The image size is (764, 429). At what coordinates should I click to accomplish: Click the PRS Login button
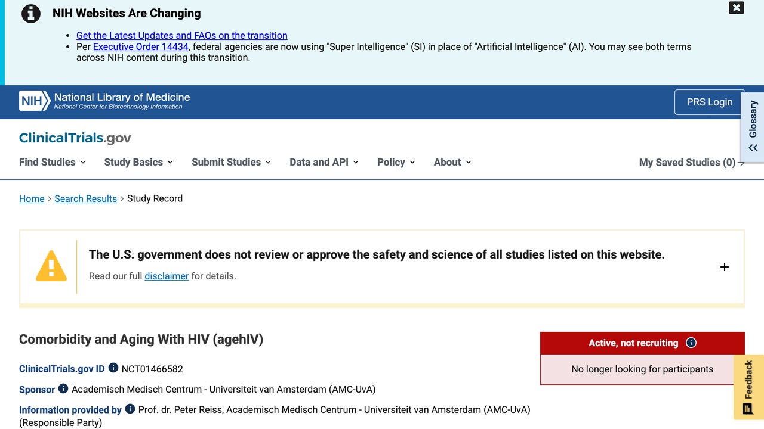[710, 102]
